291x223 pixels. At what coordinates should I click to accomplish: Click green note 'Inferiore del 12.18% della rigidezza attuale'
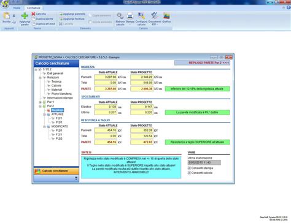(x=197, y=89)
